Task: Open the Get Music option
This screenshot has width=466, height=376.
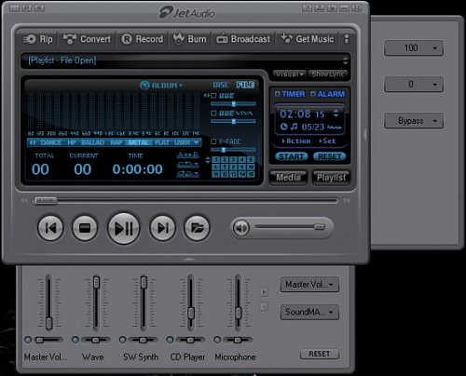Action: coord(308,39)
